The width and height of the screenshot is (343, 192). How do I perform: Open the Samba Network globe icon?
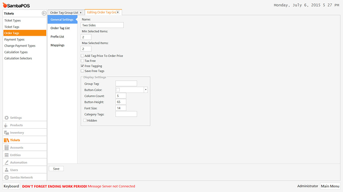(x=6, y=178)
